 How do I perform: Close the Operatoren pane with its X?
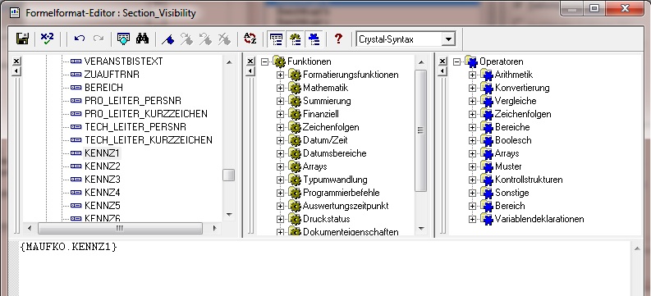[443, 61]
